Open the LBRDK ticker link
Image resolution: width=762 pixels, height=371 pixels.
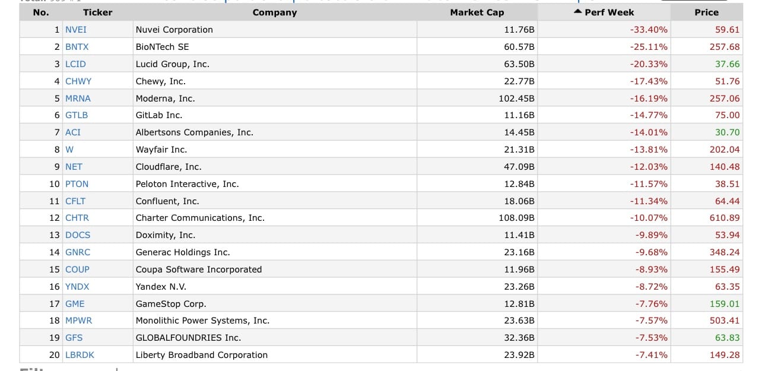click(80, 355)
